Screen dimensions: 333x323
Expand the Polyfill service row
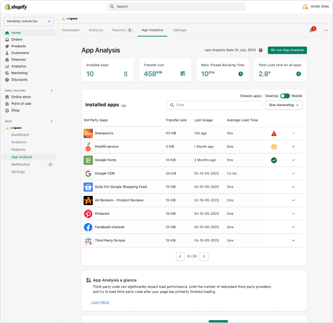point(293,147)
